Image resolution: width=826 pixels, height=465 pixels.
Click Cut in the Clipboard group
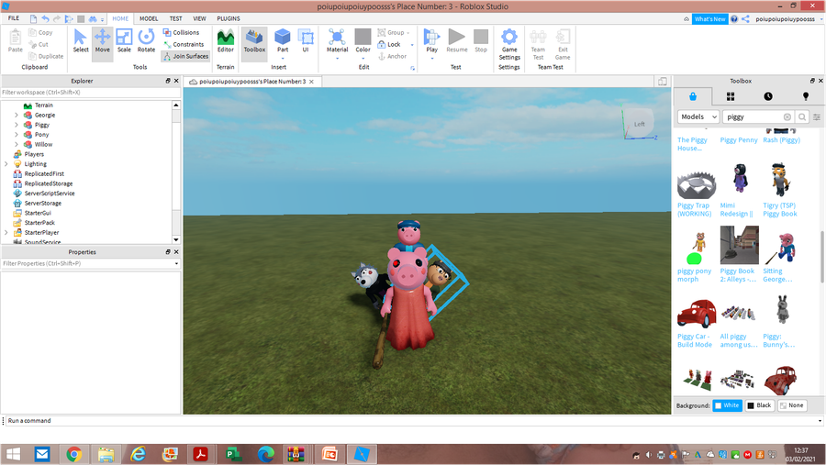coord(39,45)
